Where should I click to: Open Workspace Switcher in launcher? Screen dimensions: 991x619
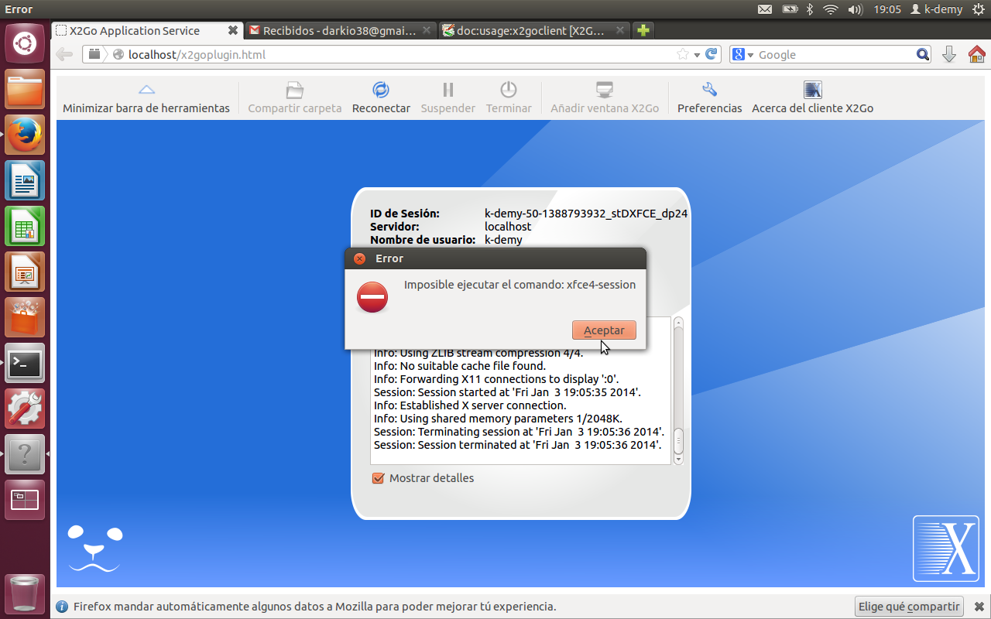(x=25, y=500)
